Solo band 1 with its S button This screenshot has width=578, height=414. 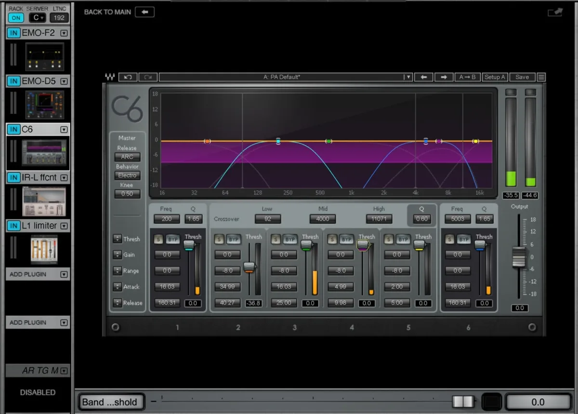coord(158,239)
